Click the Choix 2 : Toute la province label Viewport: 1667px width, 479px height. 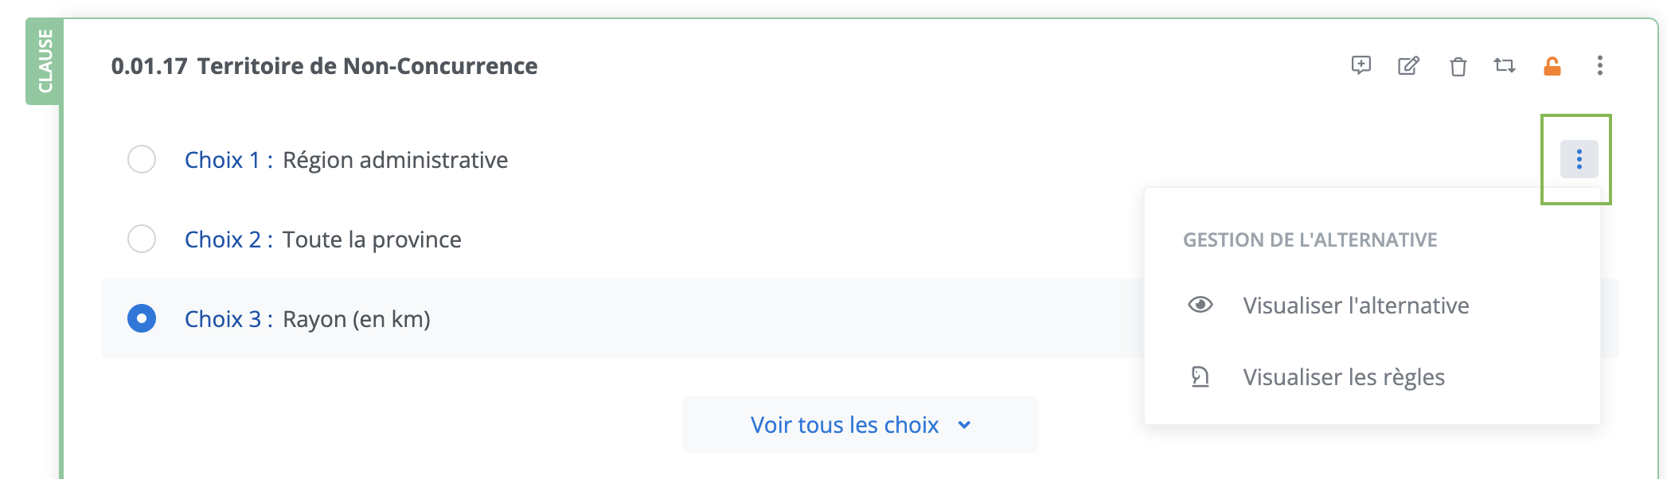(x=323, y=240)
